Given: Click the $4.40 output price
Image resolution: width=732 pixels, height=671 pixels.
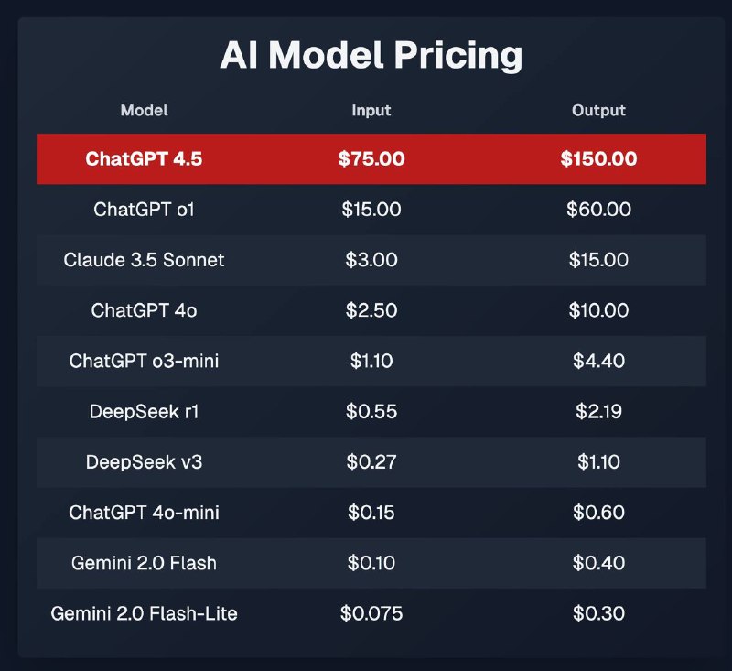Looking at the screenshot, I should pos(598,361).
